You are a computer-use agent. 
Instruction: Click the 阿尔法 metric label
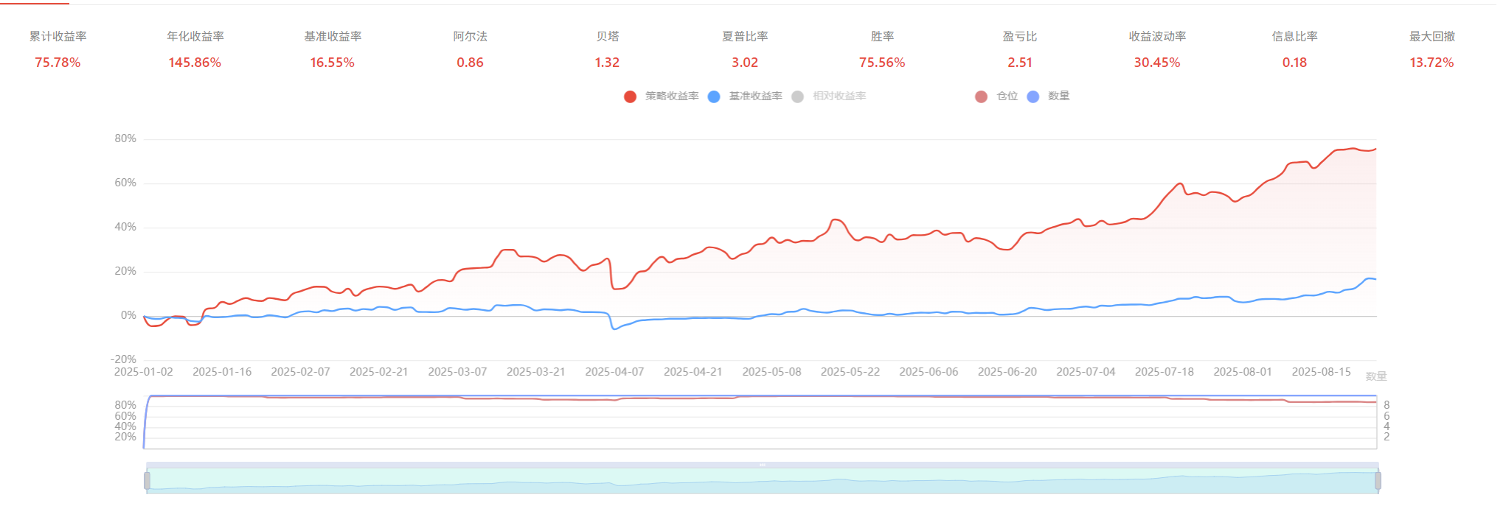pos(470,36)
